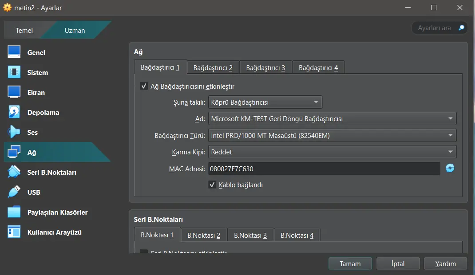Enable Seri B.Noktasını etkinleştir checkbox
Screen dimensions: 475x275
point(144,252)
